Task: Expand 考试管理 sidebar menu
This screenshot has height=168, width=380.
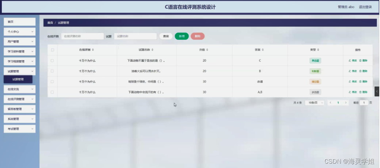Action: (20, 129)
